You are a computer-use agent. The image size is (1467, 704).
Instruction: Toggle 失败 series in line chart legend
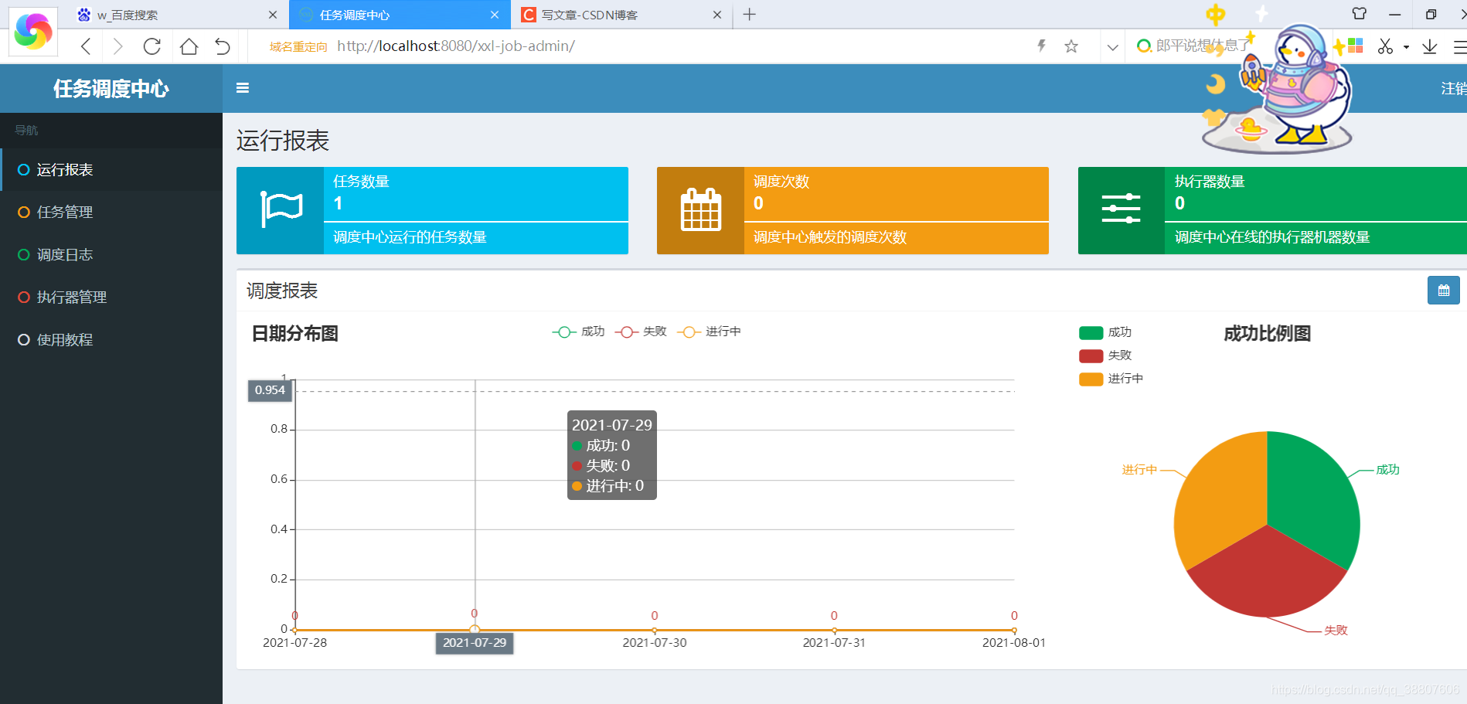click(641, 332)
